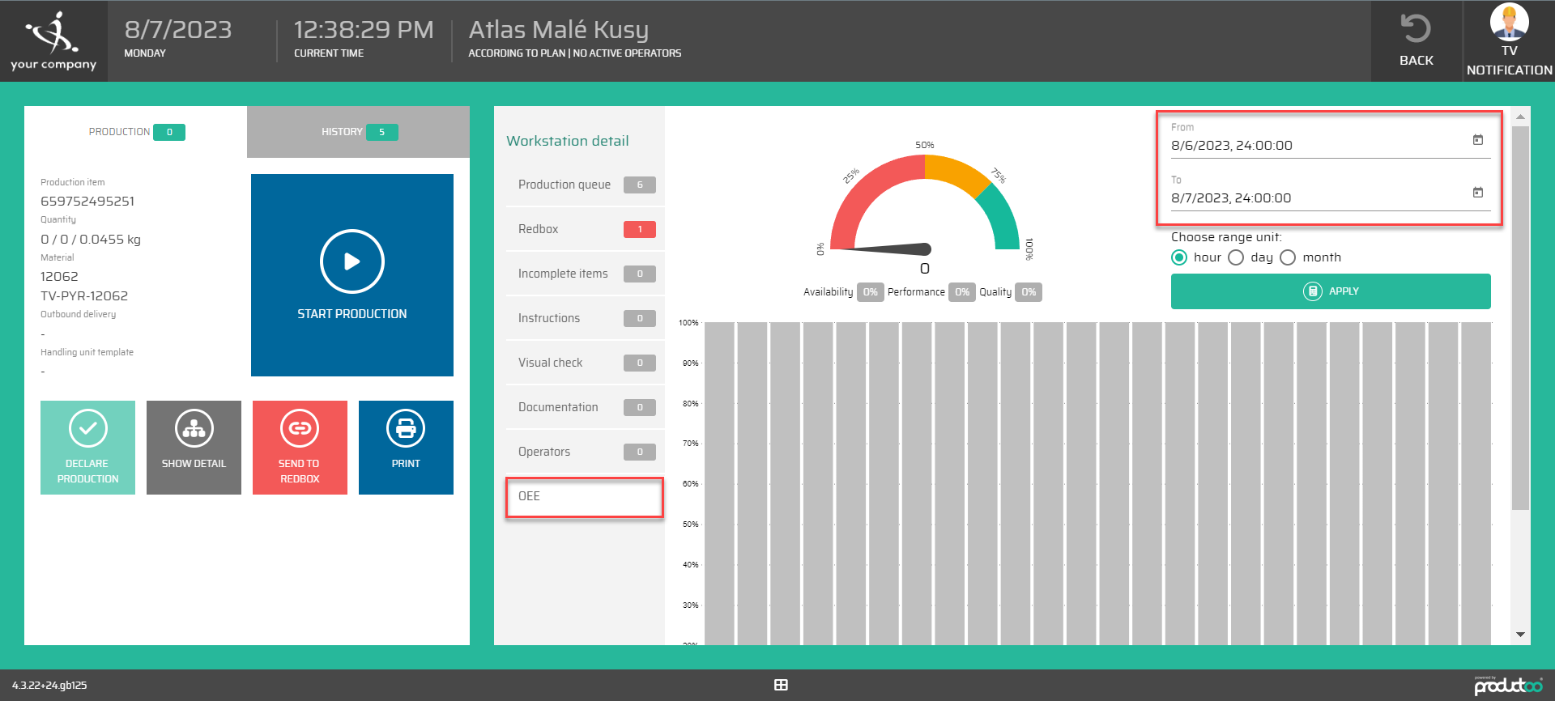Select the hour range unit
The height and width of the screenshot is (701, 1555).
coord(1180,257)
